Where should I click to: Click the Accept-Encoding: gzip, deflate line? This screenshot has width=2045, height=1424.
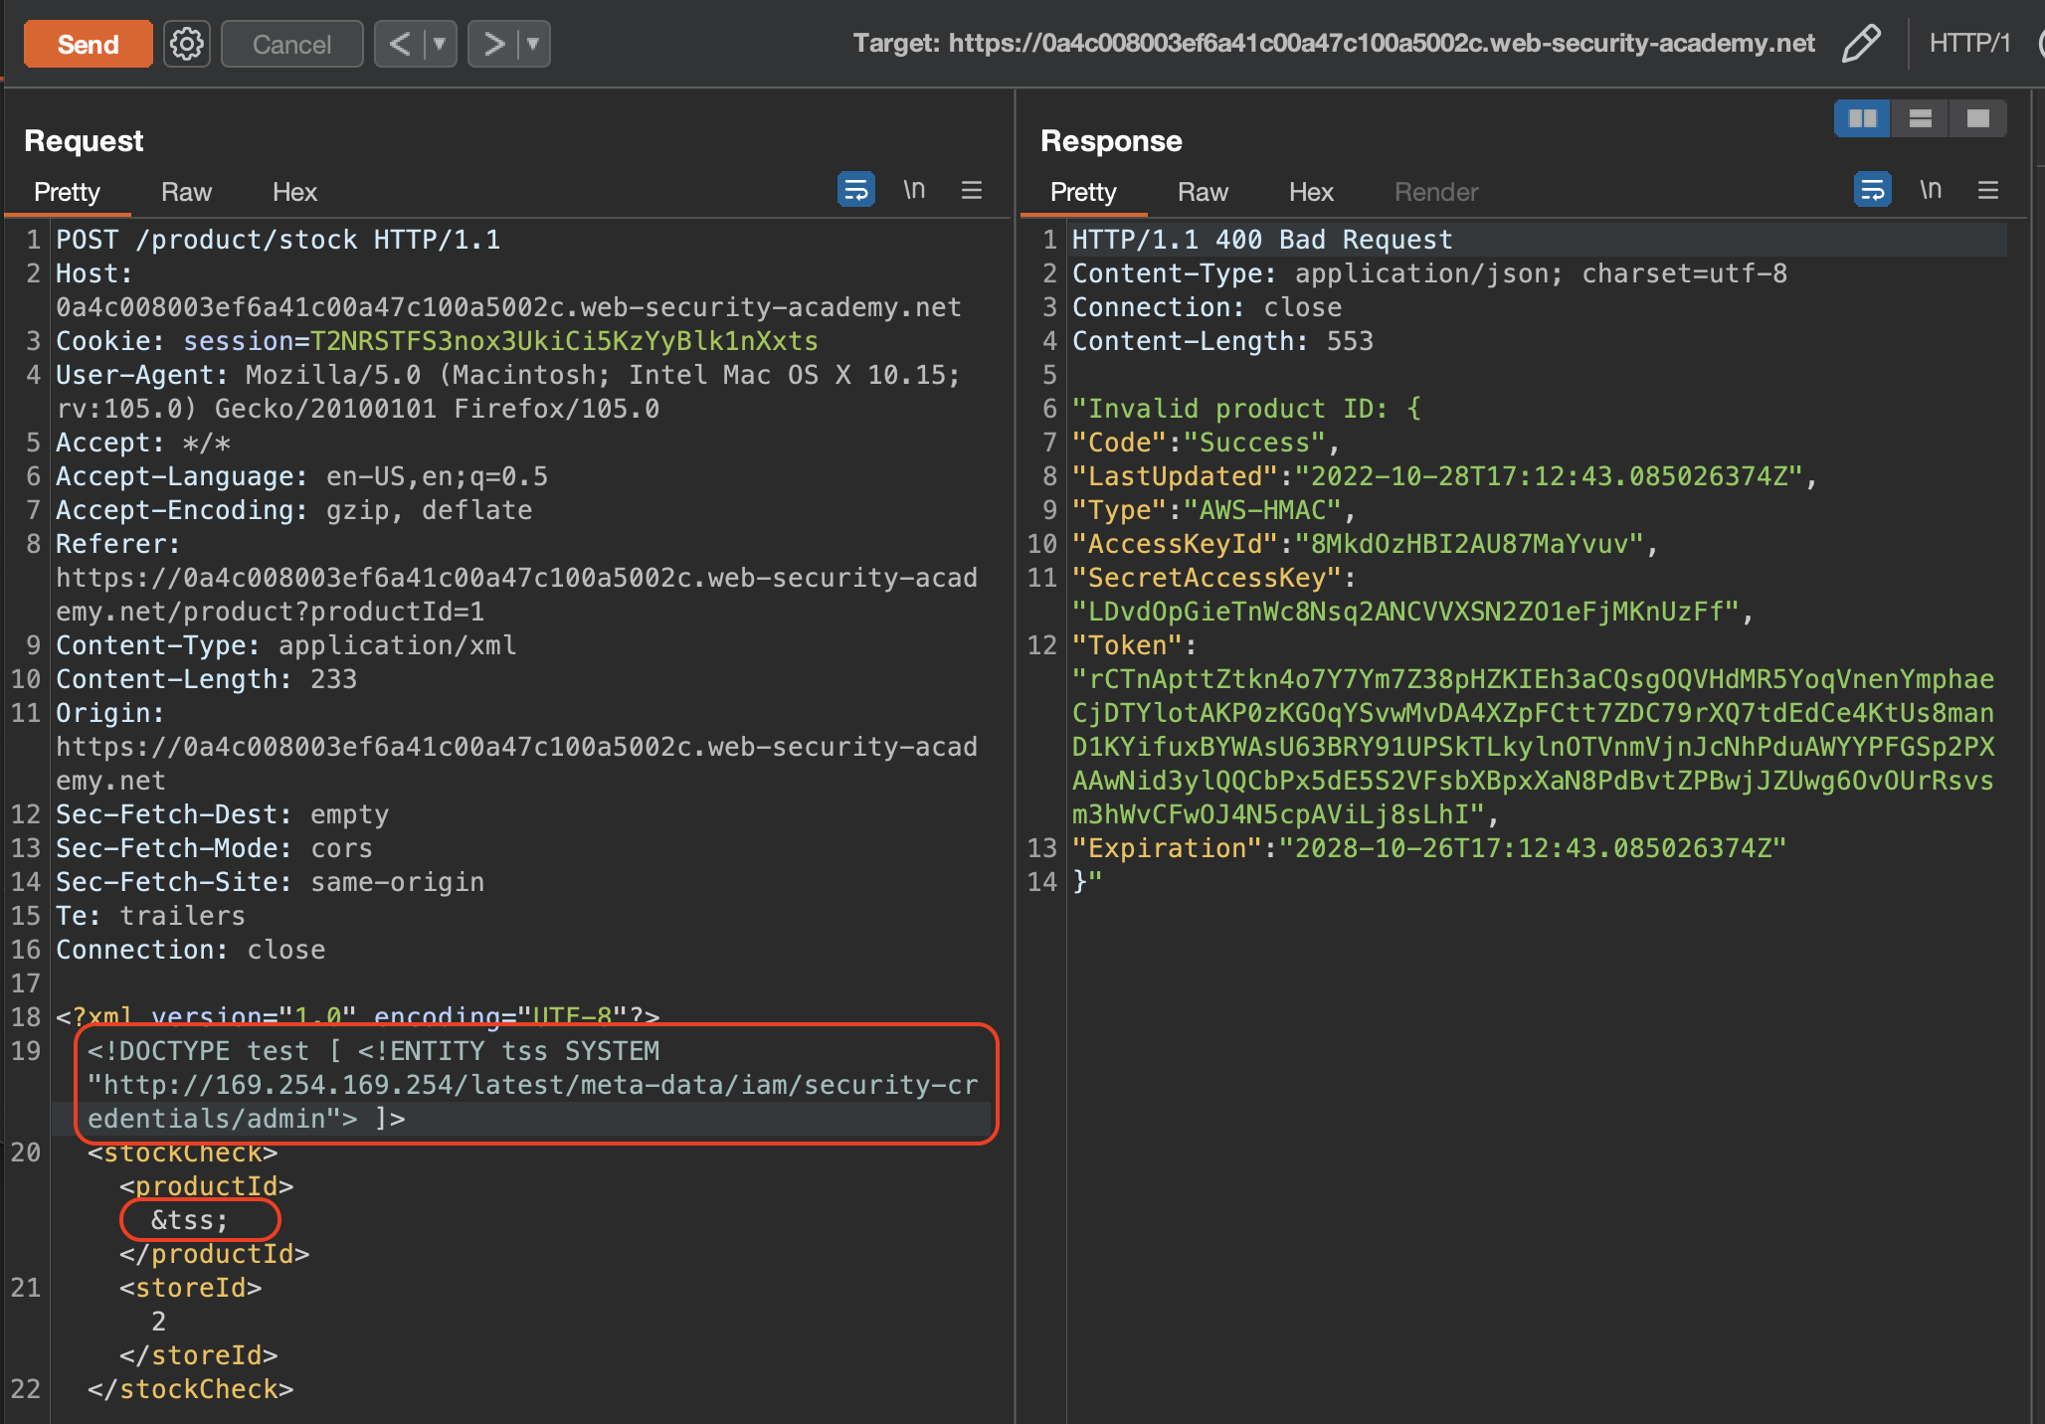[294, 510]
